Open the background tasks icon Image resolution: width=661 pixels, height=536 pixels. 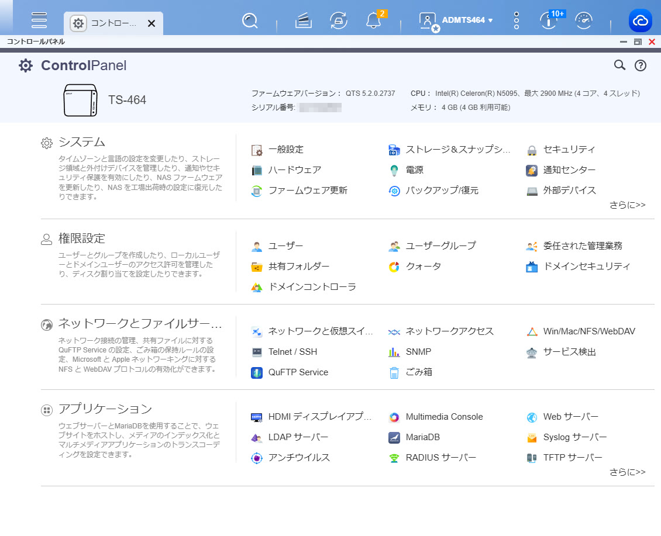tap(303, 20)
